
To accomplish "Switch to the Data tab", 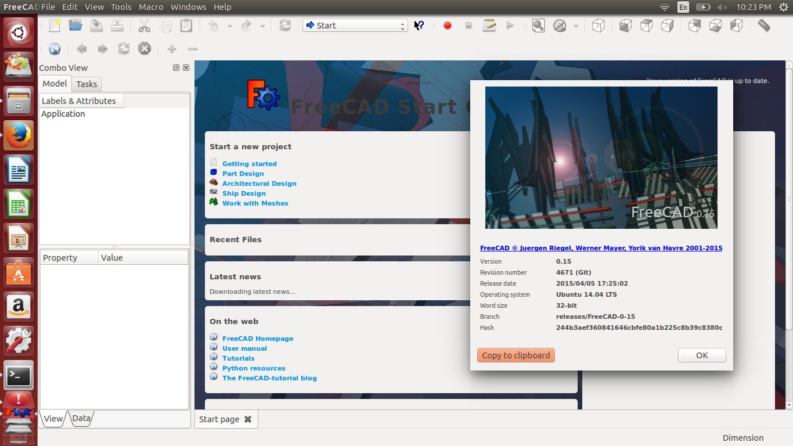I will [81, 418].
